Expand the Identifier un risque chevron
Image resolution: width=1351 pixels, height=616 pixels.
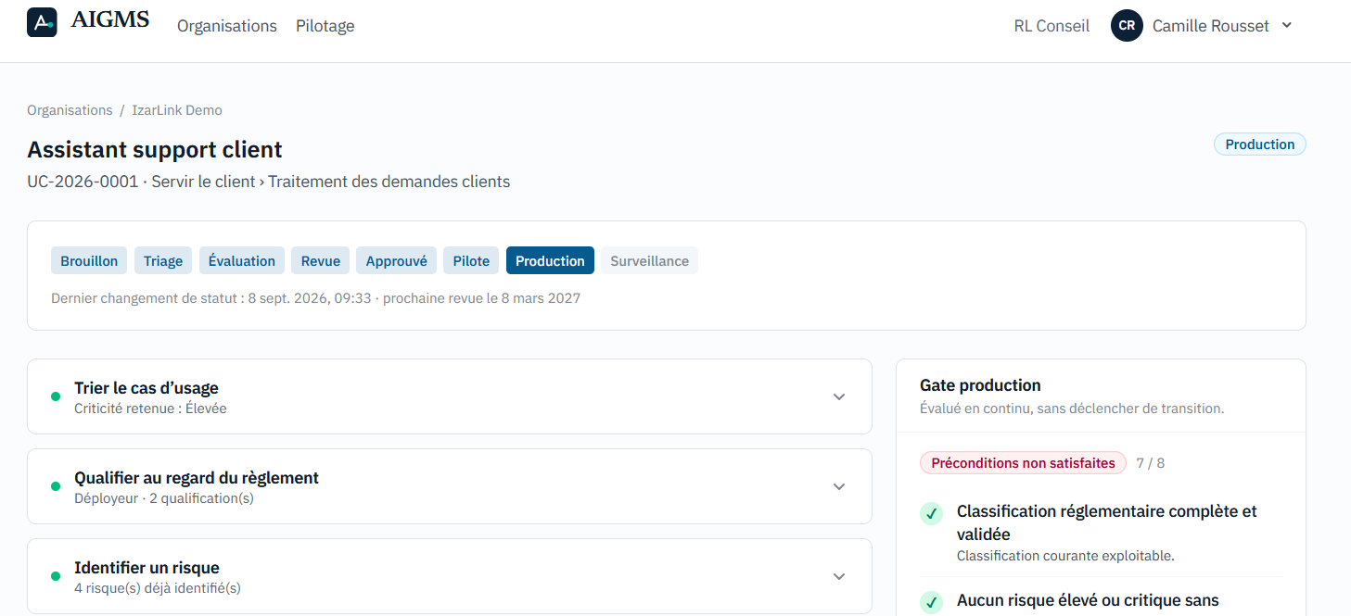839,576
